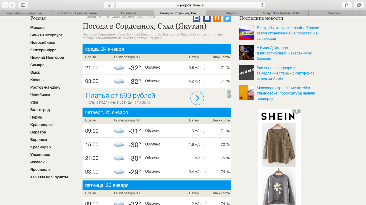
Task: Switch to the 'сордоннох — Яндекс' tab
Action: [x=26, y=13]
